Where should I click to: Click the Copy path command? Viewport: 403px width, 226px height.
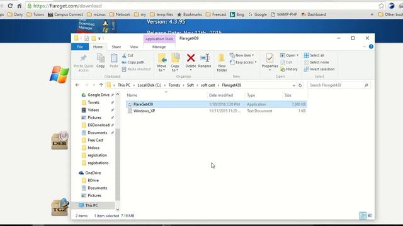[x=133, y=62]
